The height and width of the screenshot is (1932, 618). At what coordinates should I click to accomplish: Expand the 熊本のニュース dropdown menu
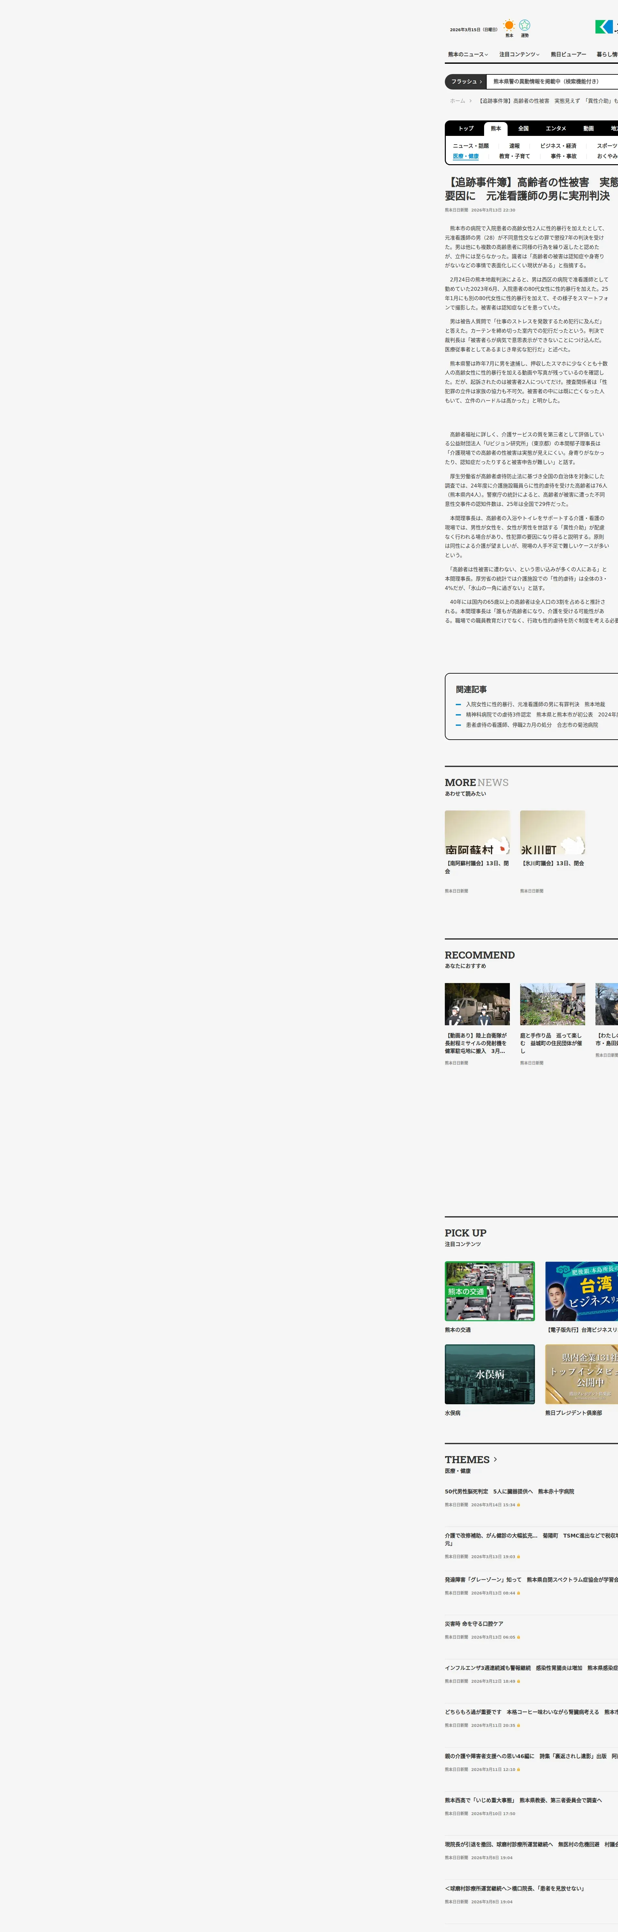click(x=467, y=55)
